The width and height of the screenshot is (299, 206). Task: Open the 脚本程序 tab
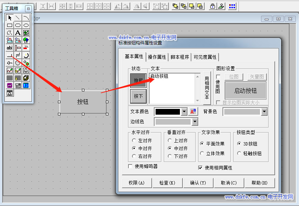(180, 57)
